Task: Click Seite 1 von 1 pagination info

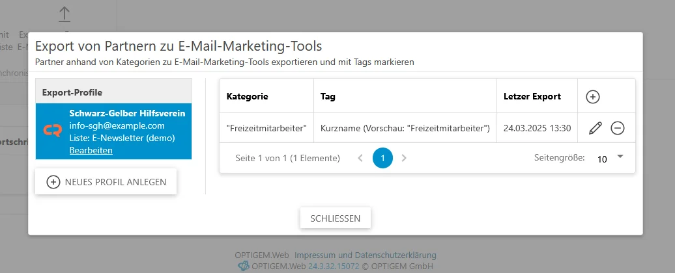Action: [x=287, y=158]
